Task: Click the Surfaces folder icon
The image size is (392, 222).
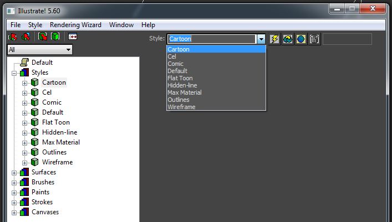Action: pos(24,172)
